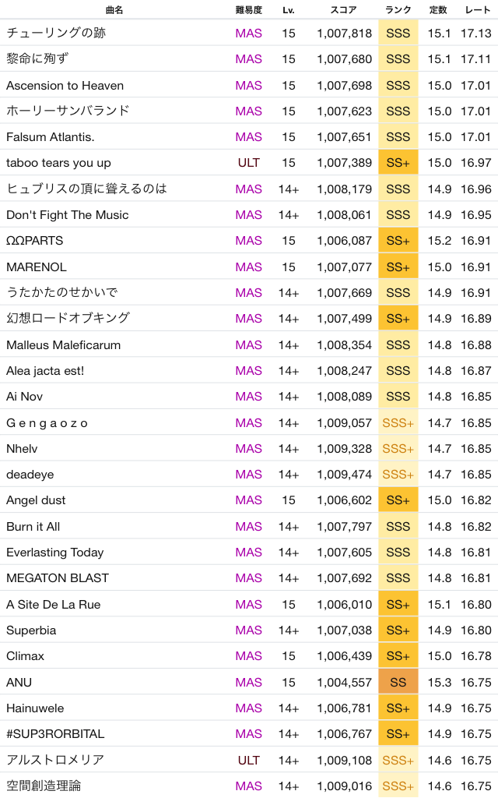The height and width of the screenshot is (798, 498).
Task: Sort by the 難易度 column header
Action: pyautogui.click(x=248, y=10)
